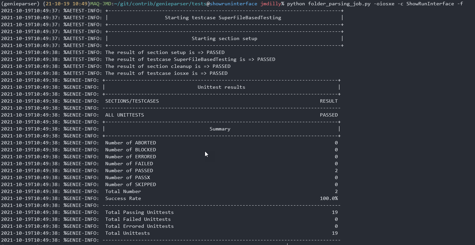Click the 'showruninterface' branch name in the prompt
475x245 pixels.
[234, 4]
